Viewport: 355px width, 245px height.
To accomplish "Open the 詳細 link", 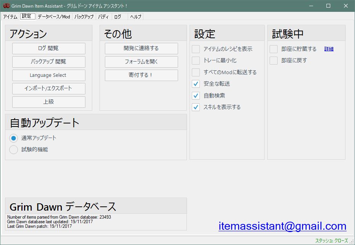I will [x=329, y=49].
